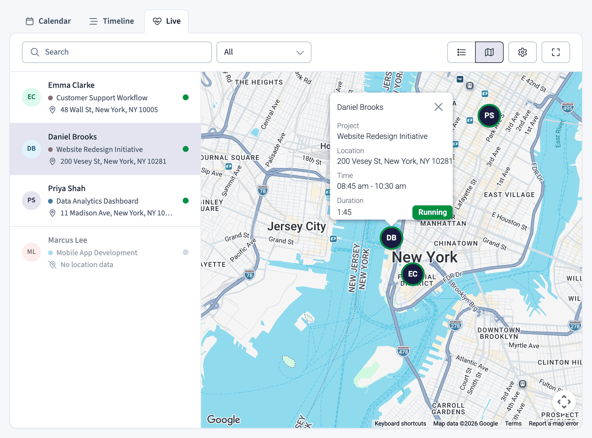Click the EC marker on the map

coord(413,274)
